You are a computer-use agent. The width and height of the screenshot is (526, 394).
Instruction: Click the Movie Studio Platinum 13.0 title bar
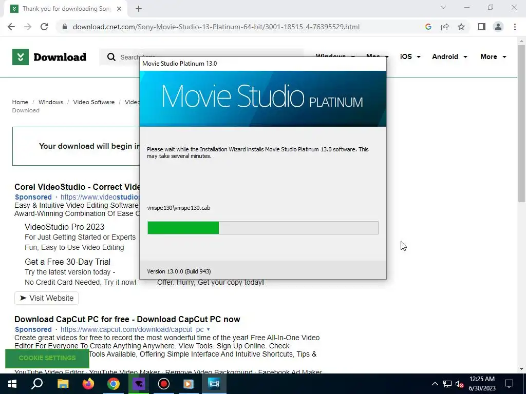(x=262, y=64)
